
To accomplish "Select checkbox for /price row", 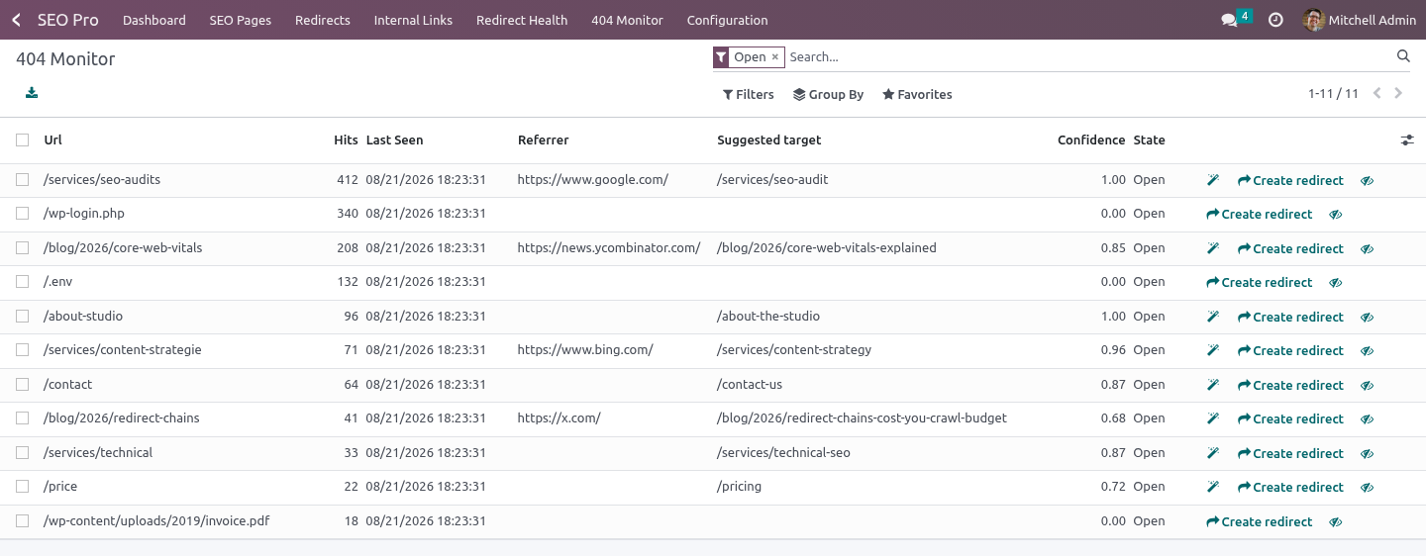I will pyautogui.click(x=22, y=487).
